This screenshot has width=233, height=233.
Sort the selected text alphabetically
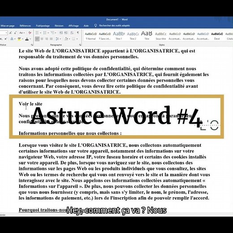(72, 33)
